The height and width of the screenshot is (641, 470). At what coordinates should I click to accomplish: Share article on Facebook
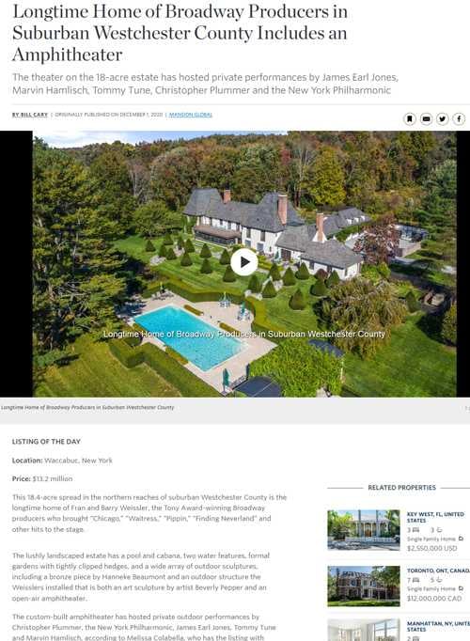point(459,119)
